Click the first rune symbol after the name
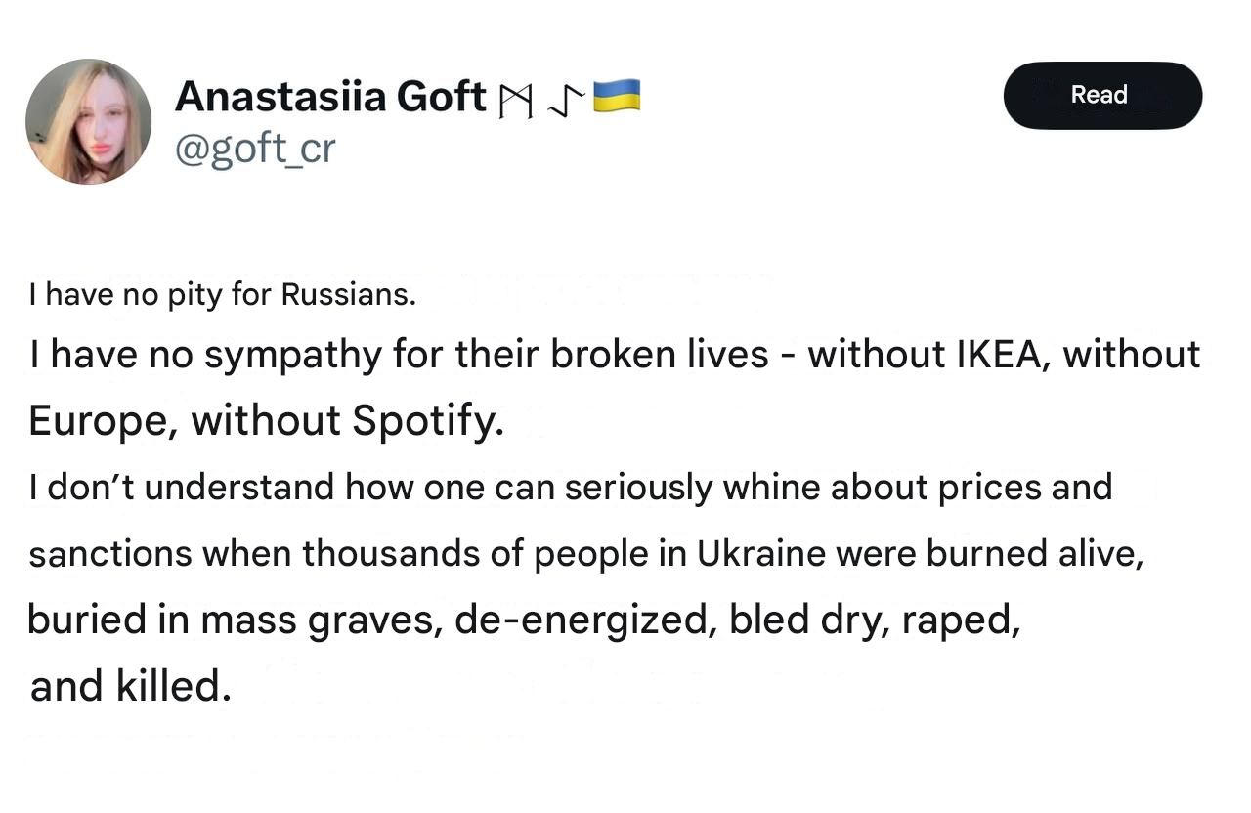 click(x=515, y=100)
